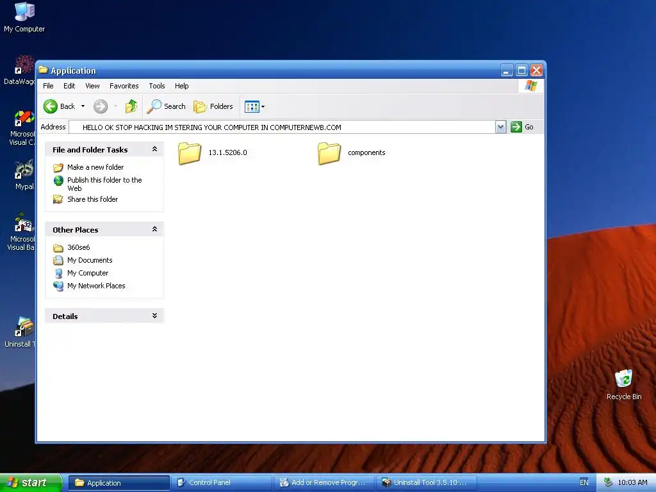
Task: Click the greyed Forward arrow button
Action: (101, 106)
